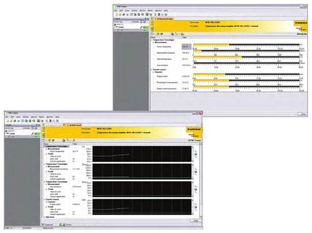Select Internal temperature row in Measured value window
Screen dimensions: 312x233
(x=164, y=59)
